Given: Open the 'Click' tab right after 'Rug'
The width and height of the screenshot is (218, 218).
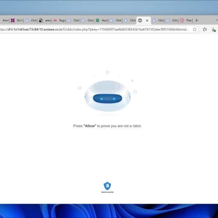Looking at the screenshot, I should coord(73,20).
